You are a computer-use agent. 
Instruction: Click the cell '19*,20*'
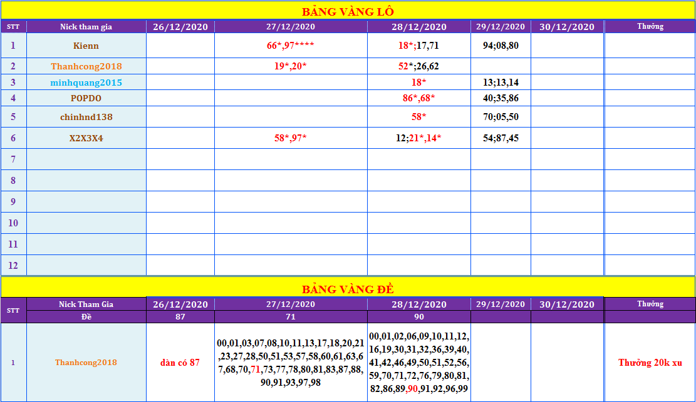(291, 66)
